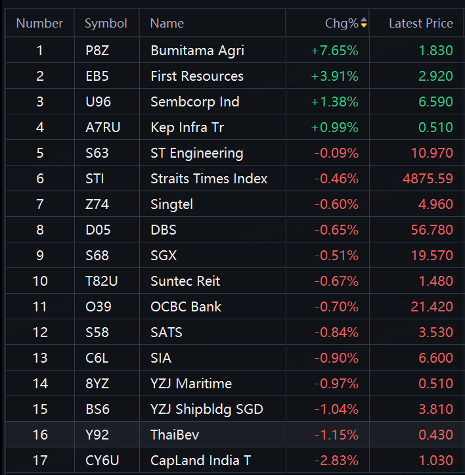Select the highlighted ThaiBev row

click(x=175, y=435)
